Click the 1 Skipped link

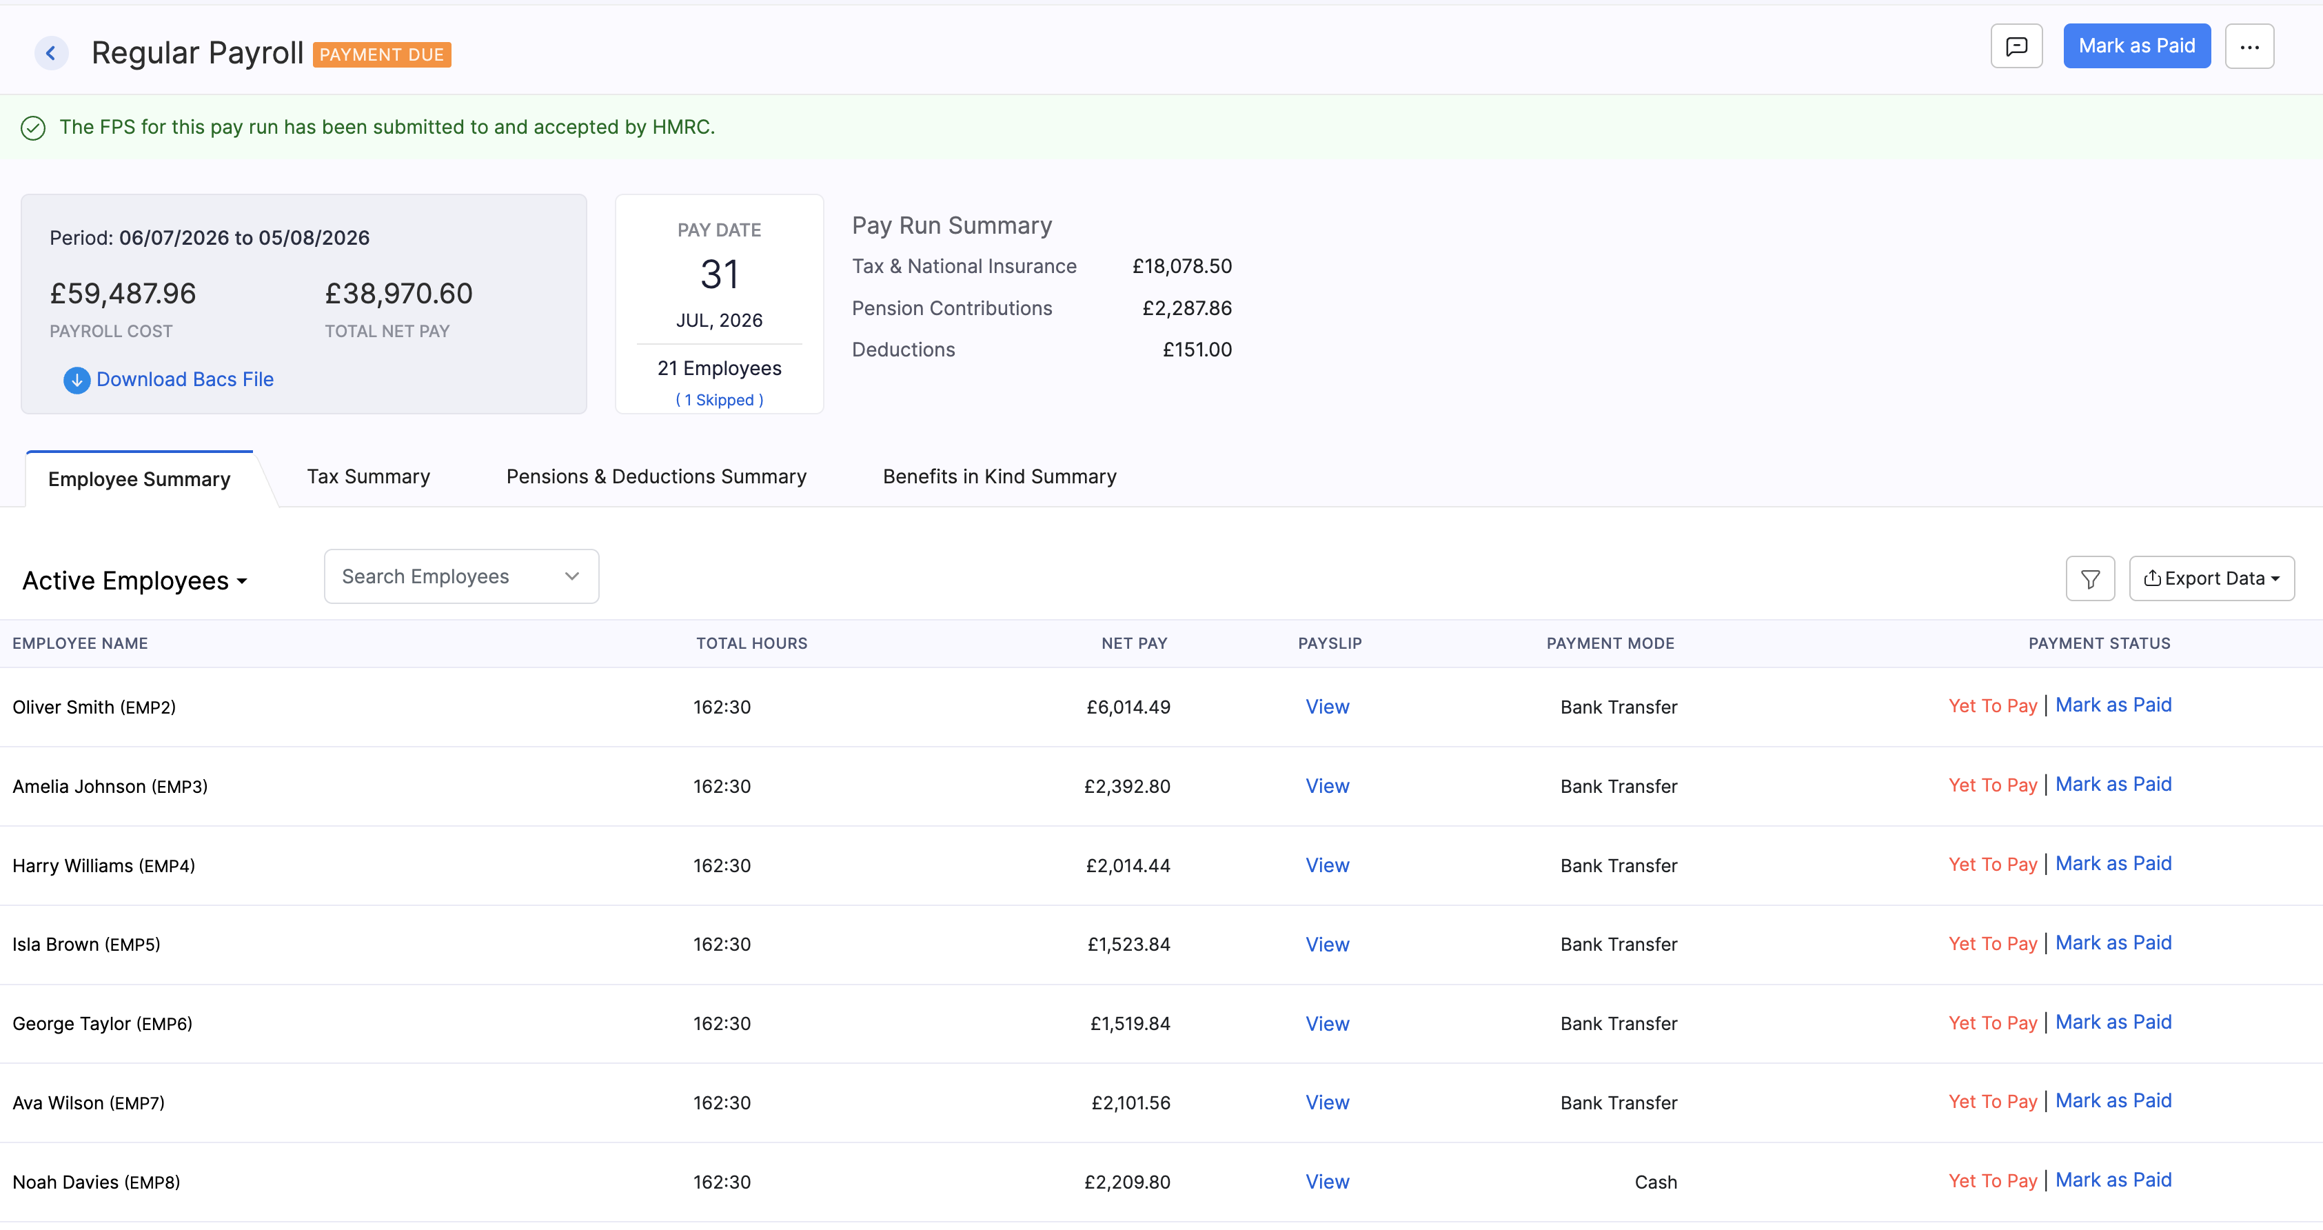(719, 399)
